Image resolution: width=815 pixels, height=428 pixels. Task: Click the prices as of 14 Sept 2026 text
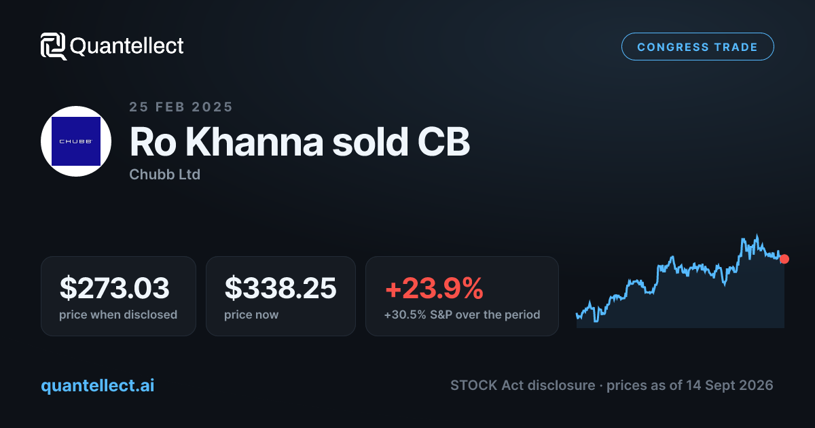pyautogui.click(x=689, y=385)
